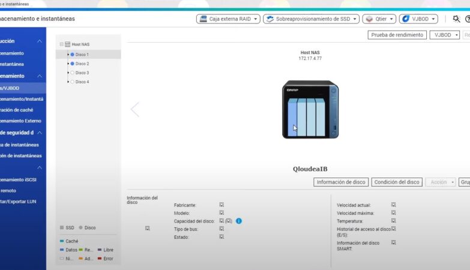Open the s/VJBOD sidebar item
Viewport: 470px width, 270px height.
[x=23, y=88]
